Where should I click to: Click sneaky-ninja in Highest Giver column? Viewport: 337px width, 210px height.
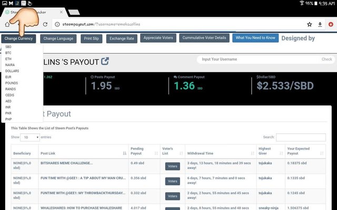pyautogui.click(x=268, y=208)
